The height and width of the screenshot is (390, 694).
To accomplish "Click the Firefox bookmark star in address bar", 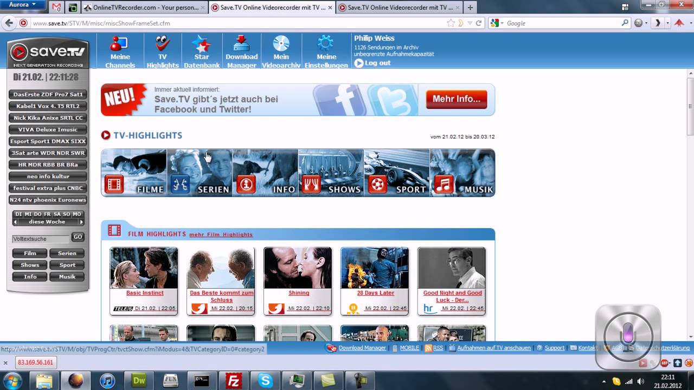I will pos(451,23).
